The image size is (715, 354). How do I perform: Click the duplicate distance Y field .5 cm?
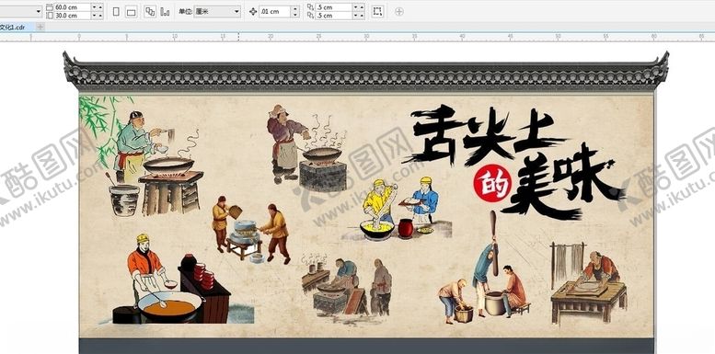pos(333,16)
